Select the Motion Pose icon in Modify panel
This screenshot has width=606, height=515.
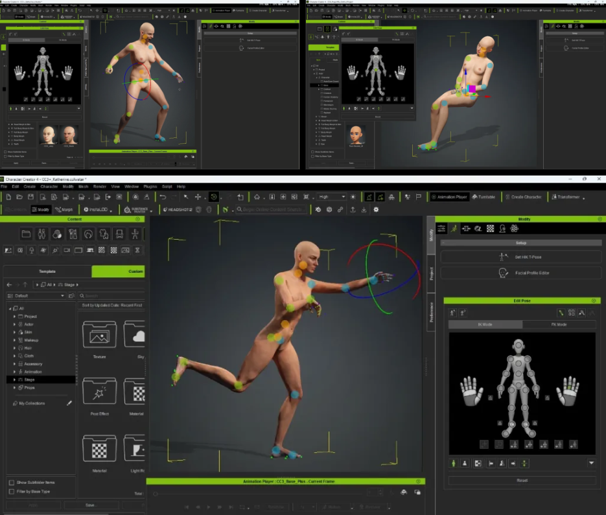454,228
